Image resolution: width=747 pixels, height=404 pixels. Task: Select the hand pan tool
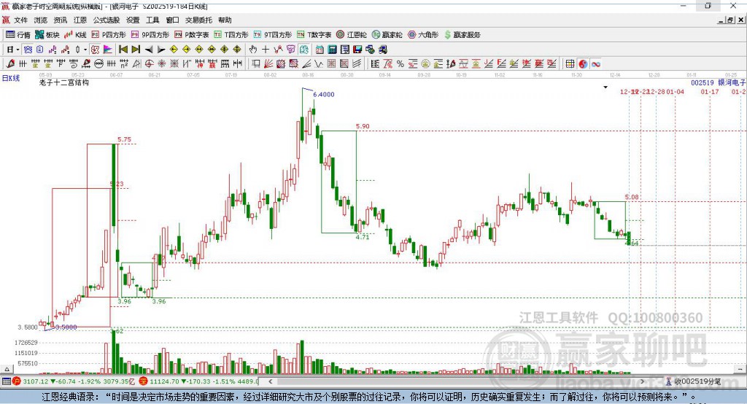coord(253,50)
